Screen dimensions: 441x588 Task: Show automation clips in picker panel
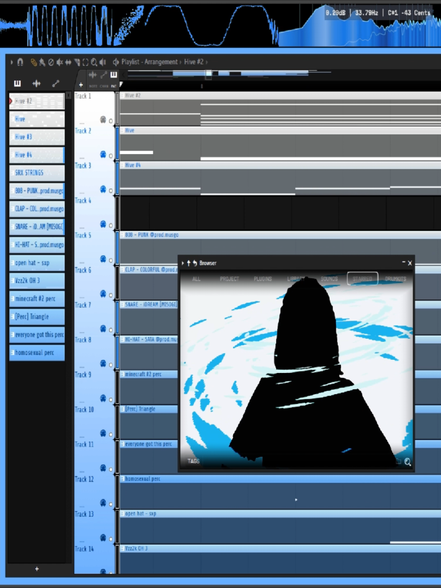pos(56,84)
